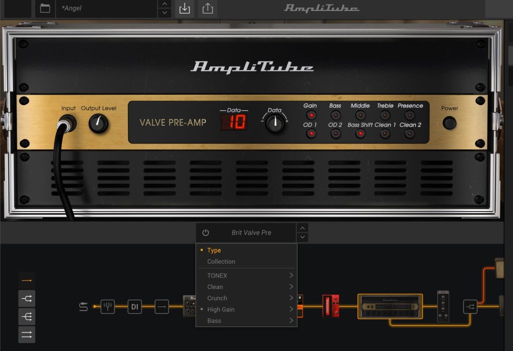
Task: Enable the OD 2 channel button
Action: [335, 134]
